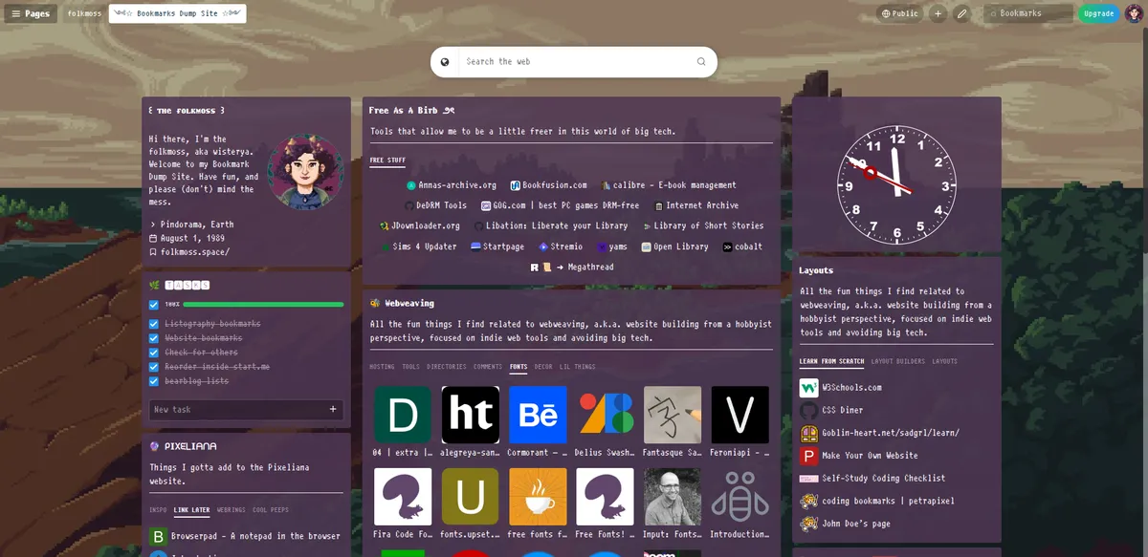Click the green Upgrade button
This screenshot has height=557, width=1148.
tap(1098, 14)
